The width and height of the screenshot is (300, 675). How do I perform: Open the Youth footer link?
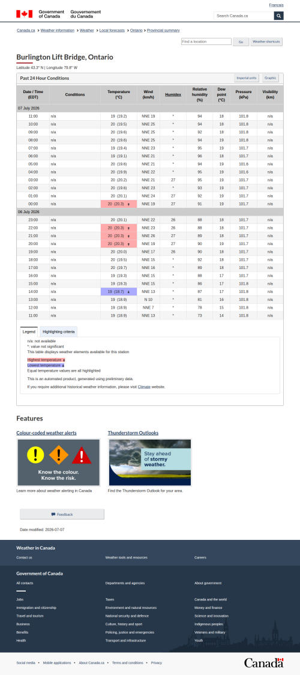coord(199,640)
